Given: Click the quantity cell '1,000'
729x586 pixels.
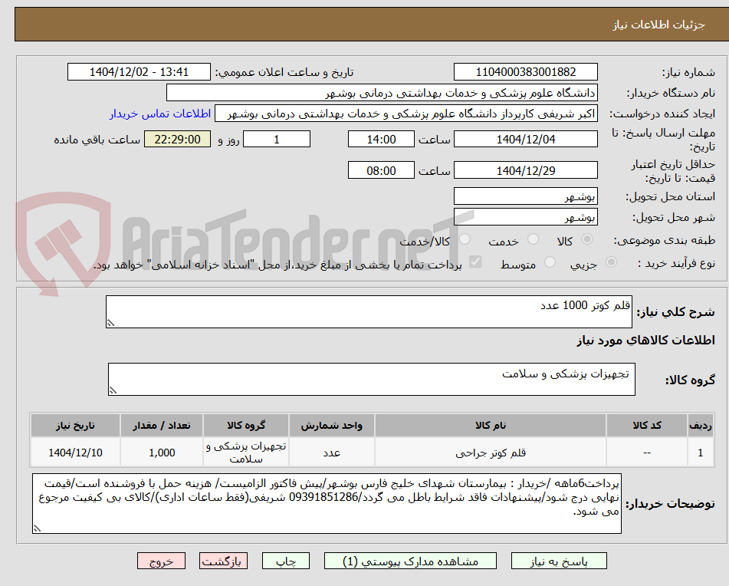Looking at the screenshot, I should pos(161,453).
